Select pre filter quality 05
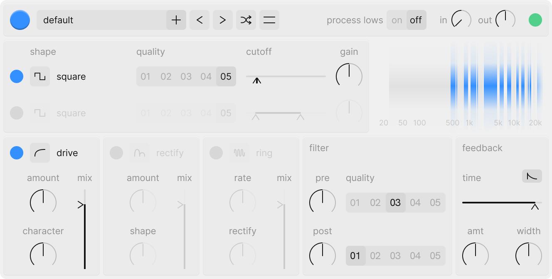 (435, 203)
